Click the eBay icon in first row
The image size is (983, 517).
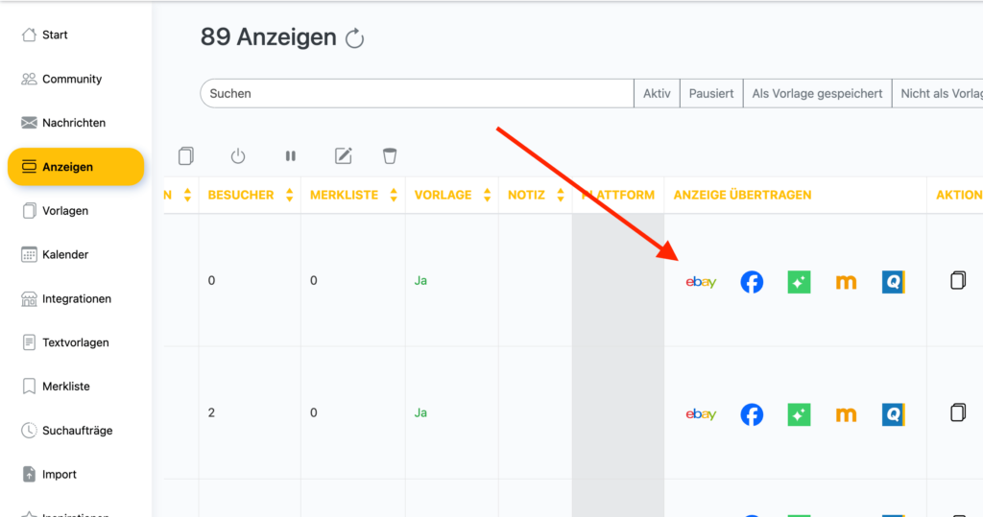click(701, 282)
